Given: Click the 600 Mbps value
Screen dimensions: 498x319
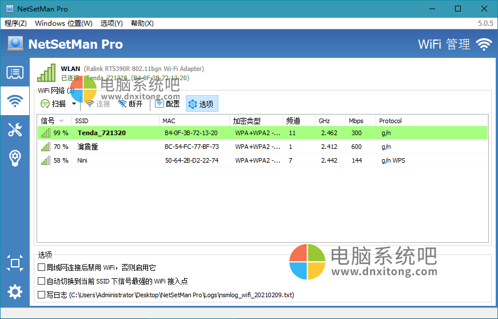Looking at the screenshot, I should point(356,147).
